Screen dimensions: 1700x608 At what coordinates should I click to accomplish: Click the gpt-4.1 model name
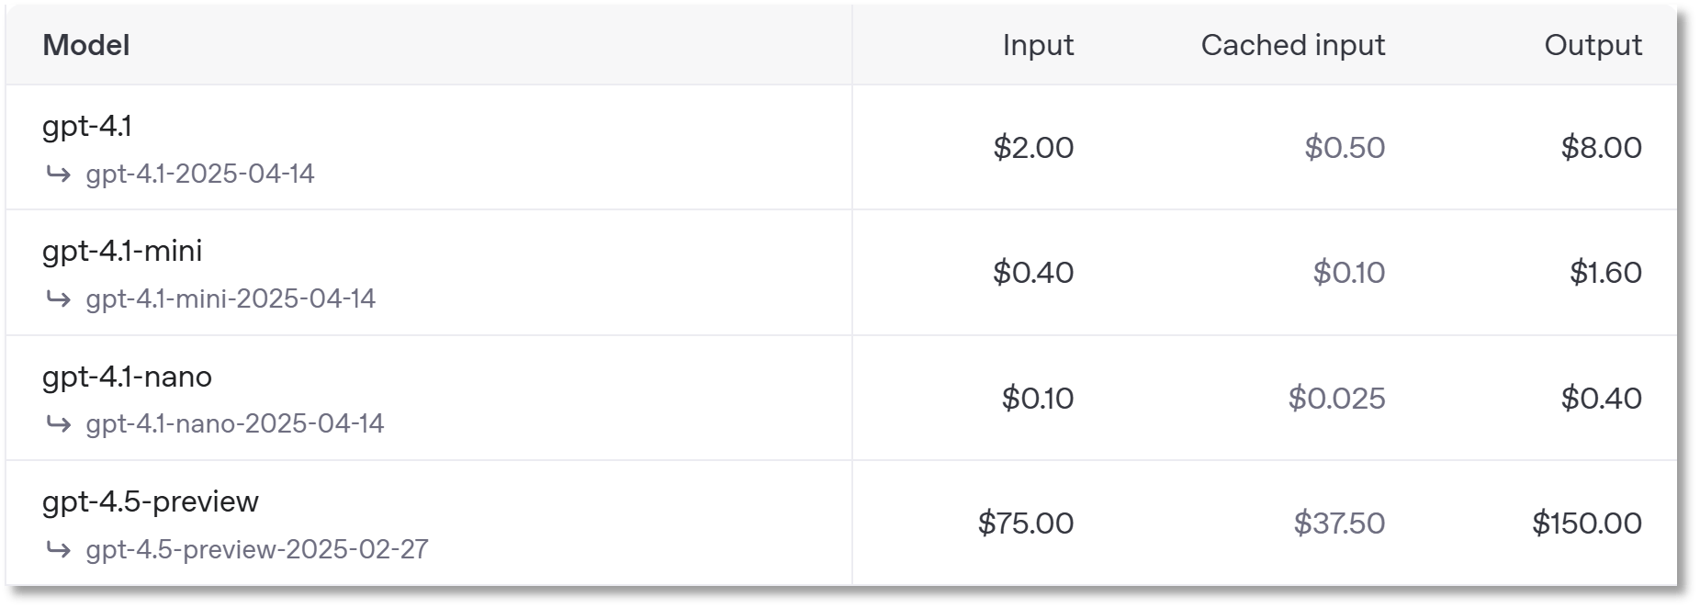pos(87,126)
